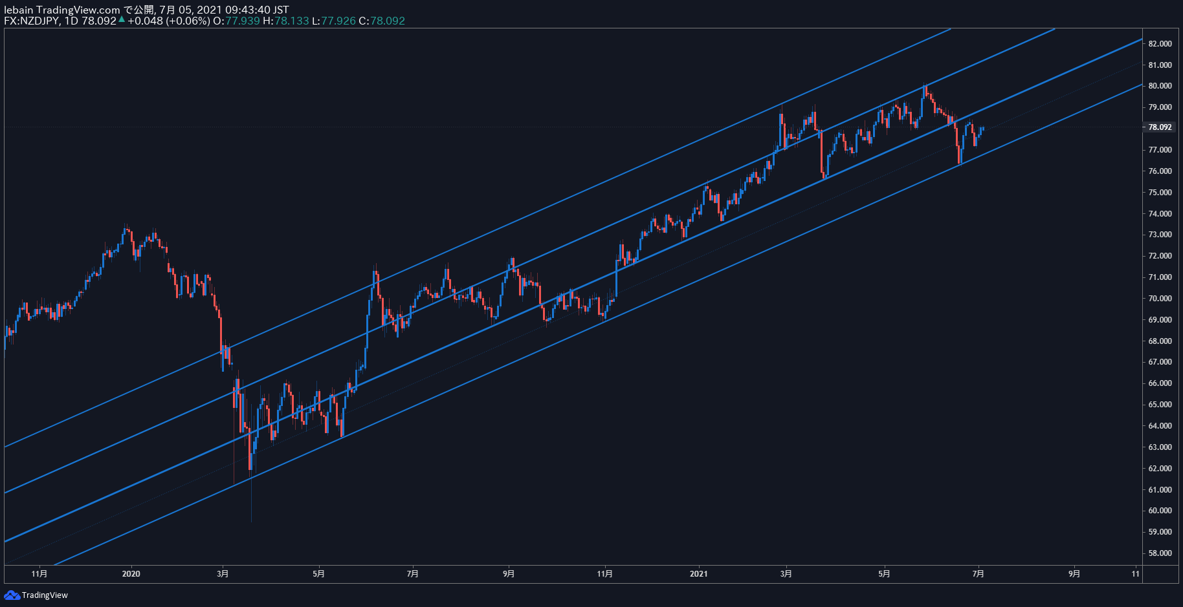Click the 63.000 price axis label

click(x=1160, y=447)
